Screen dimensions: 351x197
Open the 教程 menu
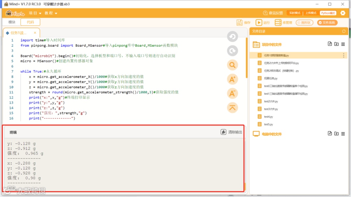(51, 13)
